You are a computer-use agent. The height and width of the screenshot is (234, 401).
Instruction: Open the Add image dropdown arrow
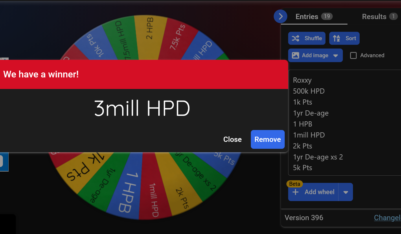point(336,55)
